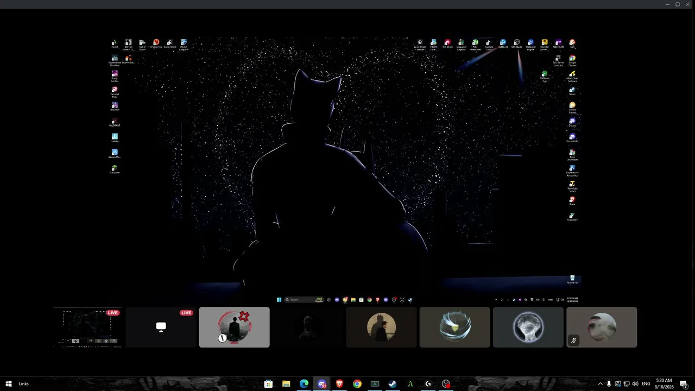Click the Links toolbar on the taskbar
Image resolution: width=695 pixels, height=391 pixels.
(24, 384)
